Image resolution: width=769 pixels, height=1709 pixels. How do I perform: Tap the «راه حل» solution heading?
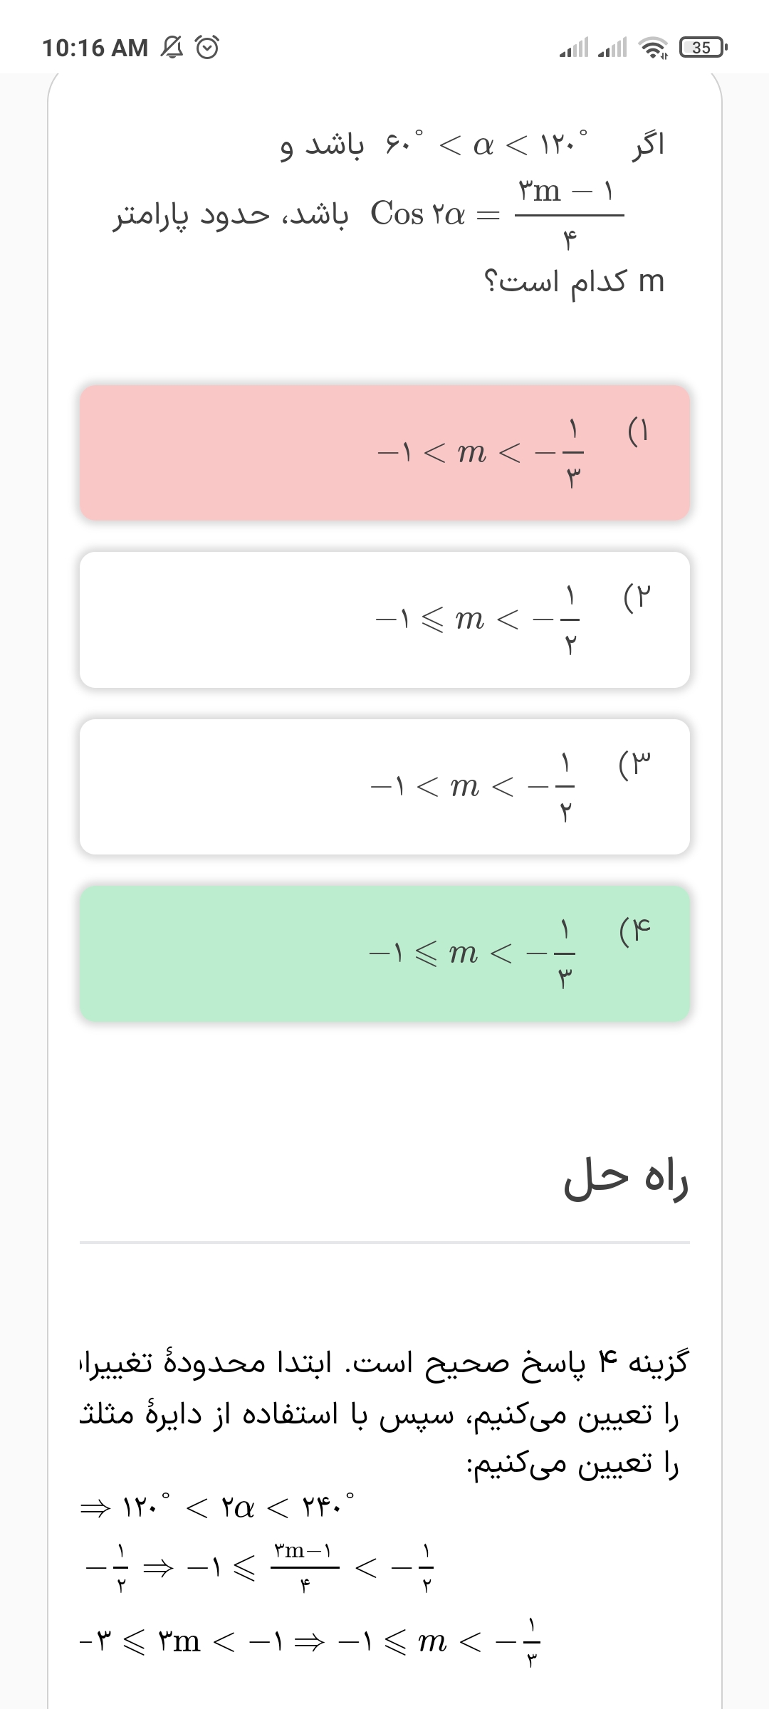point(625,1180)
